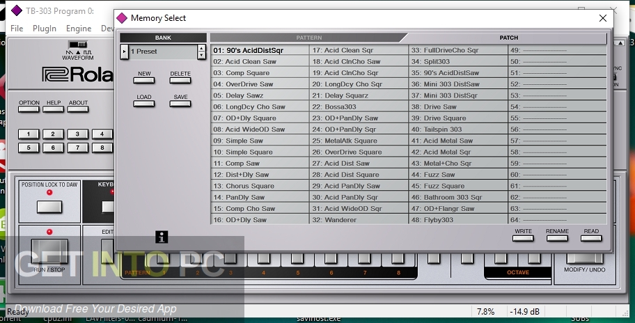Switch to the PATTERN tab

pyautogui.click(x=308, y=38)
